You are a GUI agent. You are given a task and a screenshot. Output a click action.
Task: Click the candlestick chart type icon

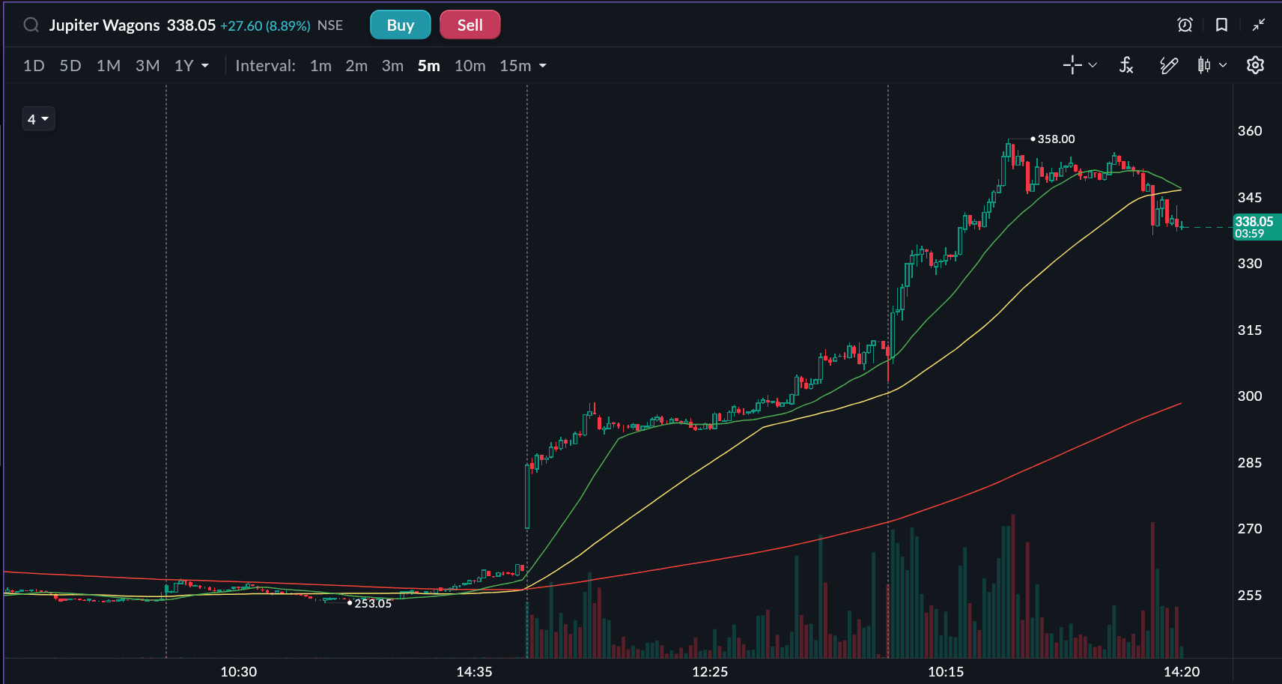click(1203, 65)
